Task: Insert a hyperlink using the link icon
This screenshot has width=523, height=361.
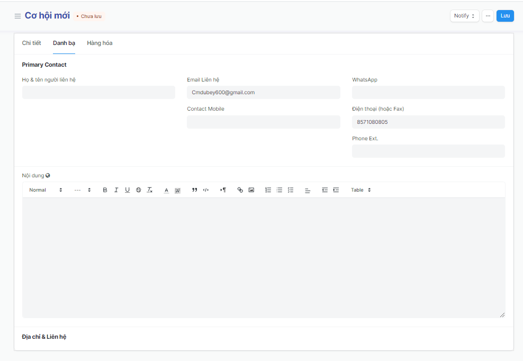Action: pos(240,190)
